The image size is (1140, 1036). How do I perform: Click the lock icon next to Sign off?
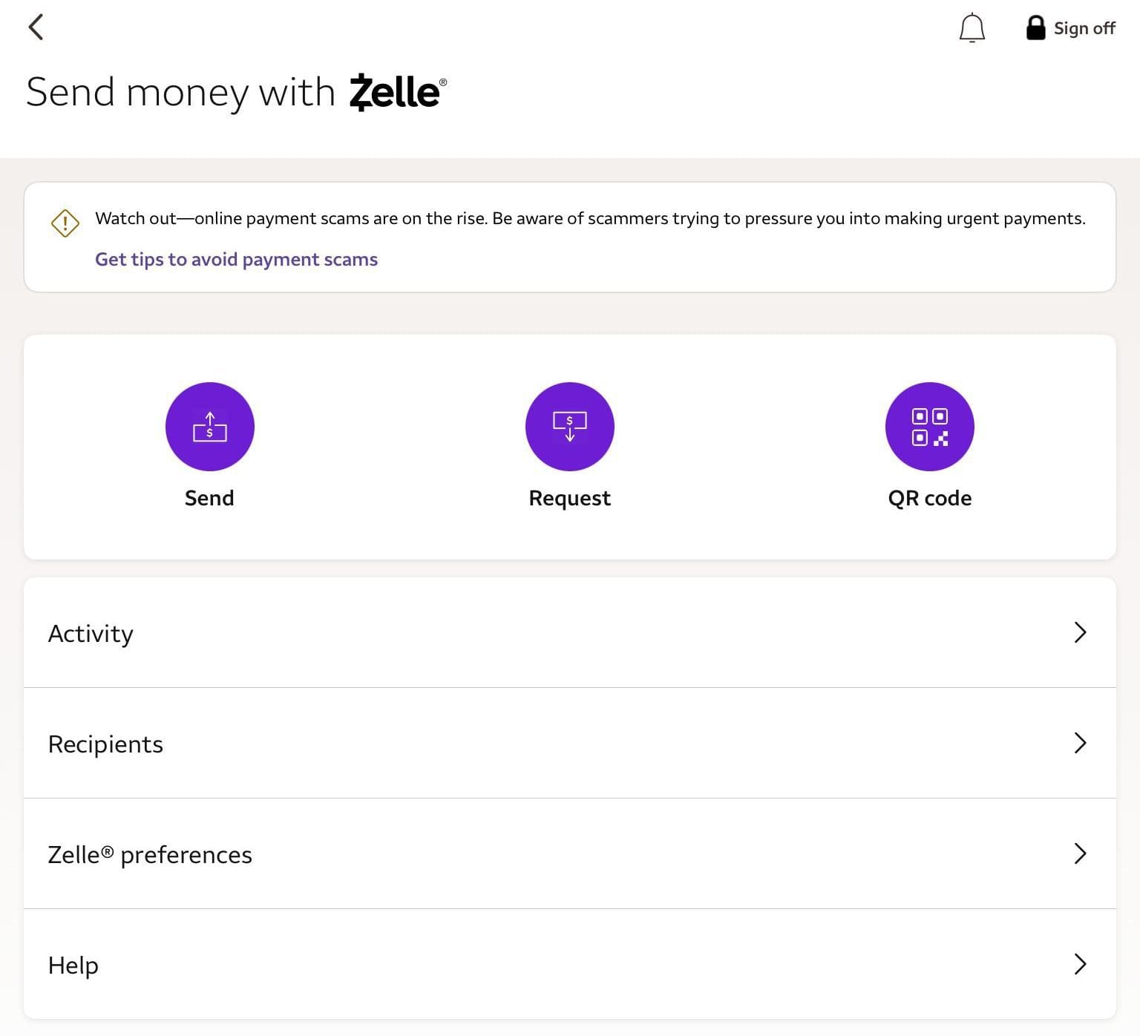click(1036, 27)
